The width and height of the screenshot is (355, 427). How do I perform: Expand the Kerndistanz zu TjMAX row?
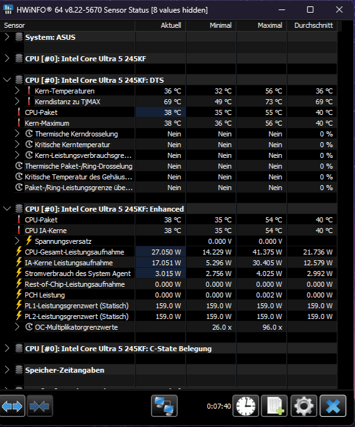pos(17,101)
